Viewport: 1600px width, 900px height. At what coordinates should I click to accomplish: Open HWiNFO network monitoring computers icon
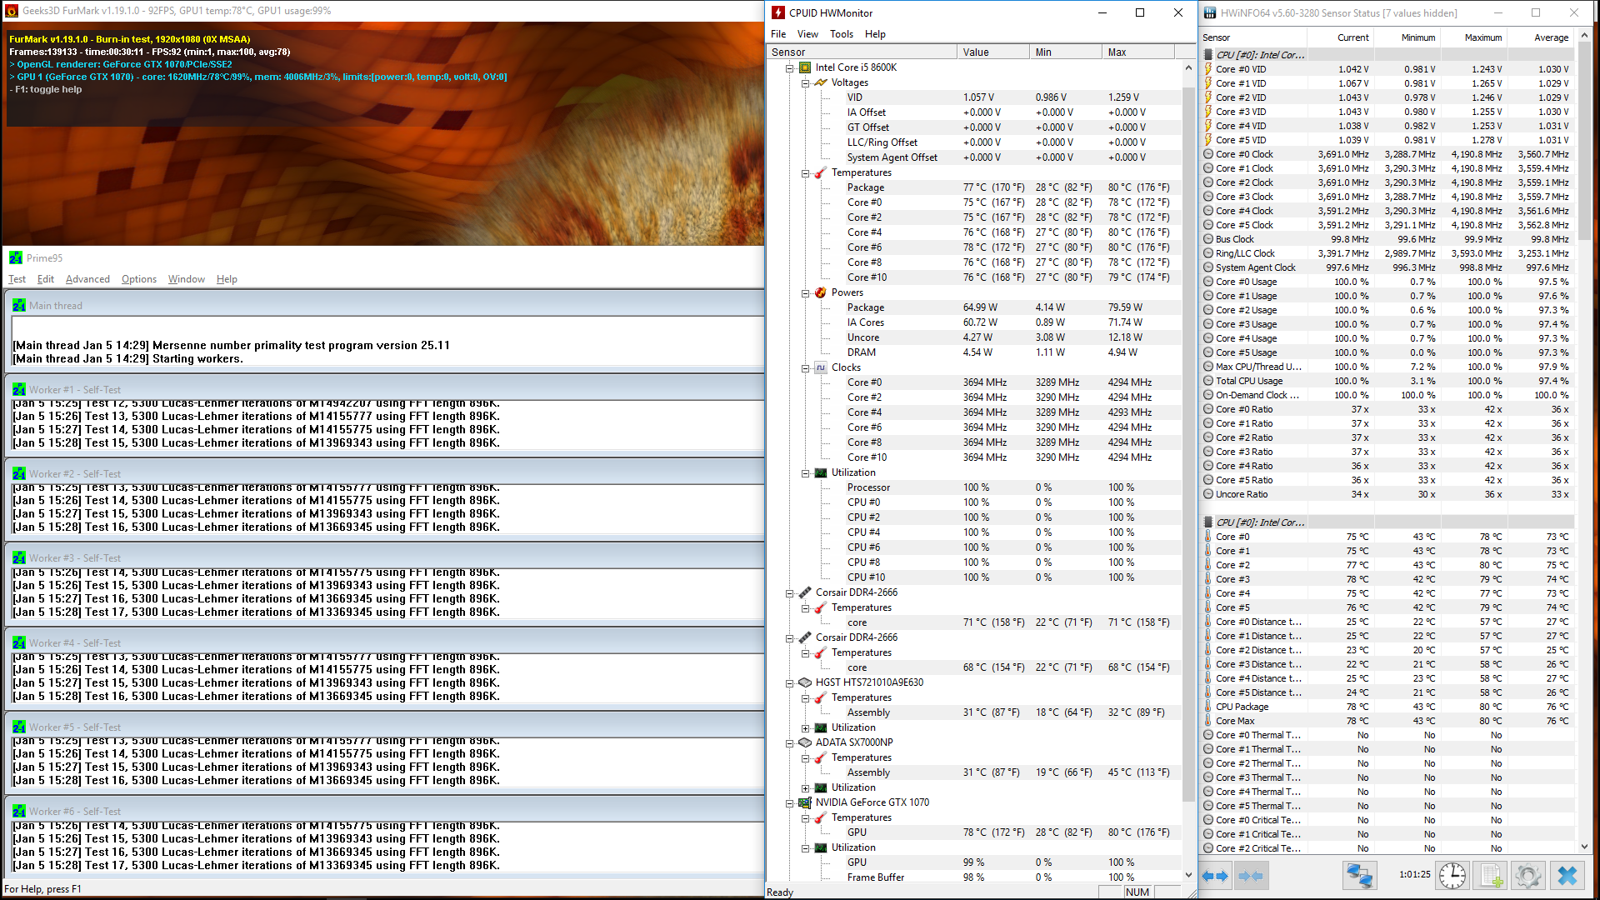click(1359, 875)
